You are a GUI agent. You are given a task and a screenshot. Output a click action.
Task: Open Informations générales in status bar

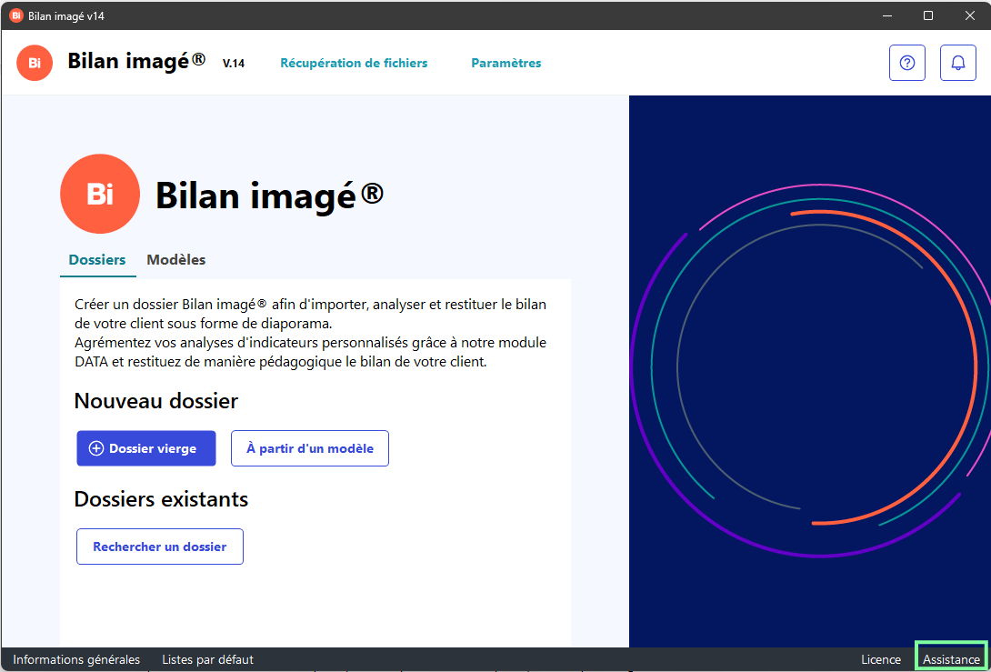(76, 659)
